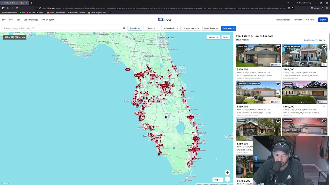Viewport: 330px width, 185px height.
Task: Favorite the 4064 N Concord Dr listing heart
Action: (x=324, y=84)
